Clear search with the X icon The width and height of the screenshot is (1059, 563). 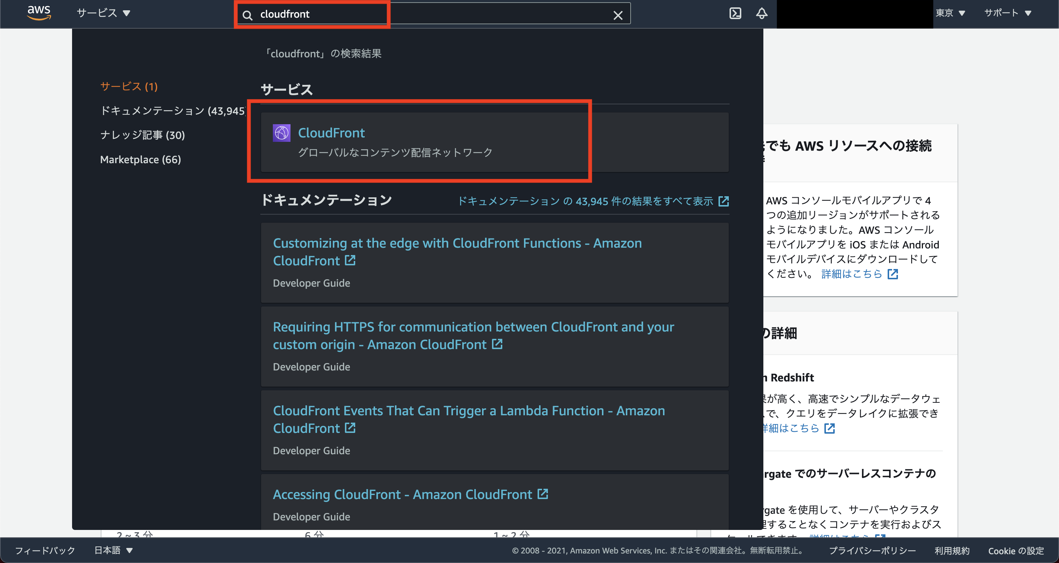click(618, 15)
